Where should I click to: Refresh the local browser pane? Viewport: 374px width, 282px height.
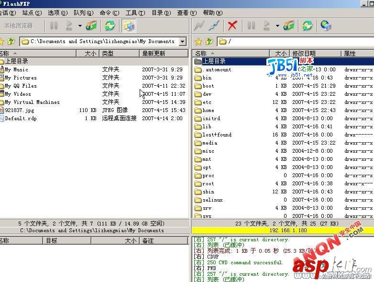pyautogui.click(x=110, y=25)
